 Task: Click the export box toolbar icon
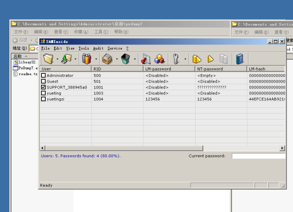coord(107,59)
